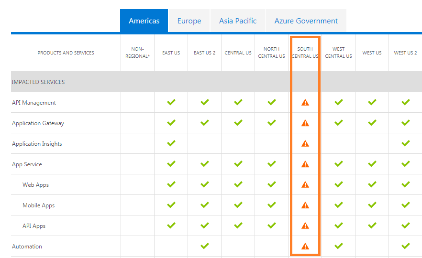Screen dimensions: 422x258
Task: Click Automation checkmark under West Central US
Action: click(339, 246)
